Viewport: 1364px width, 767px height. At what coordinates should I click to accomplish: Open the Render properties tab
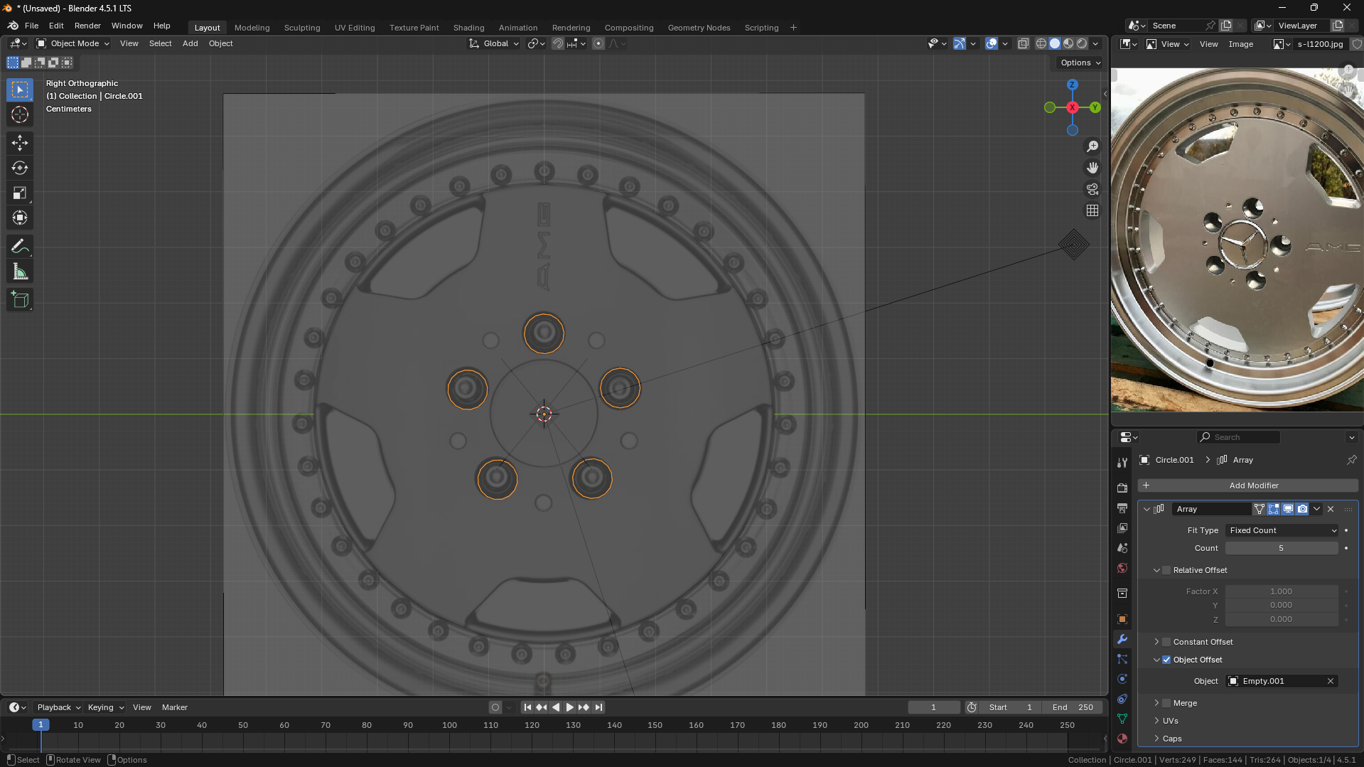[x=1122, y=488]
